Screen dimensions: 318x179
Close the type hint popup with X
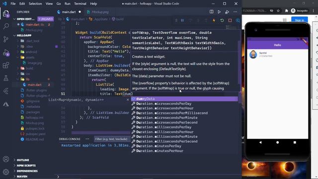point(128,99)
